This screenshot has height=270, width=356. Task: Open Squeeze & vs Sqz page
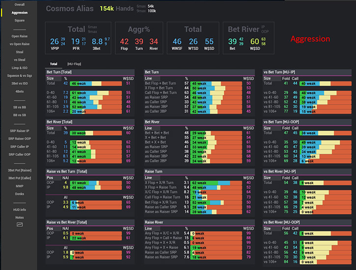tap(19, 76)
